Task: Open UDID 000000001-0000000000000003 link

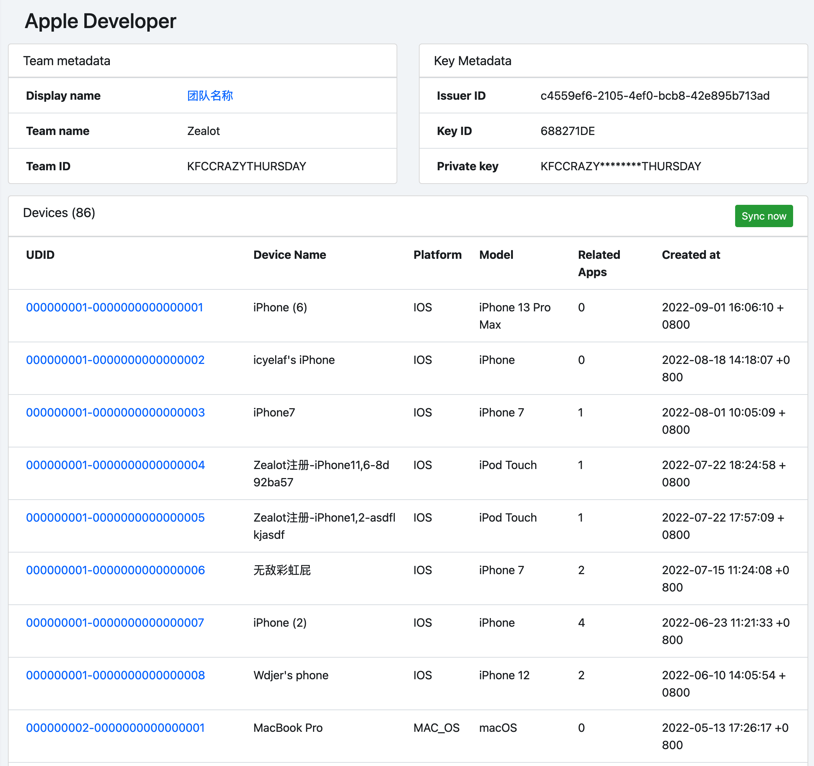Action: [x=116, y=413]
